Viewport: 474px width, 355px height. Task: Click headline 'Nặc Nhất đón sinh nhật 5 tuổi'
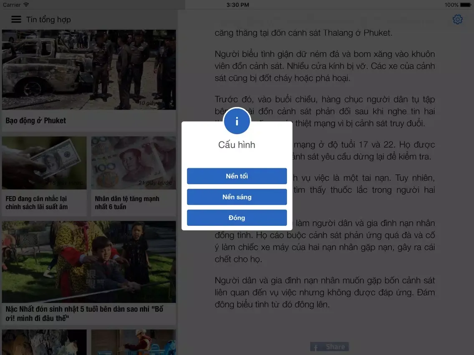[84, 314]
